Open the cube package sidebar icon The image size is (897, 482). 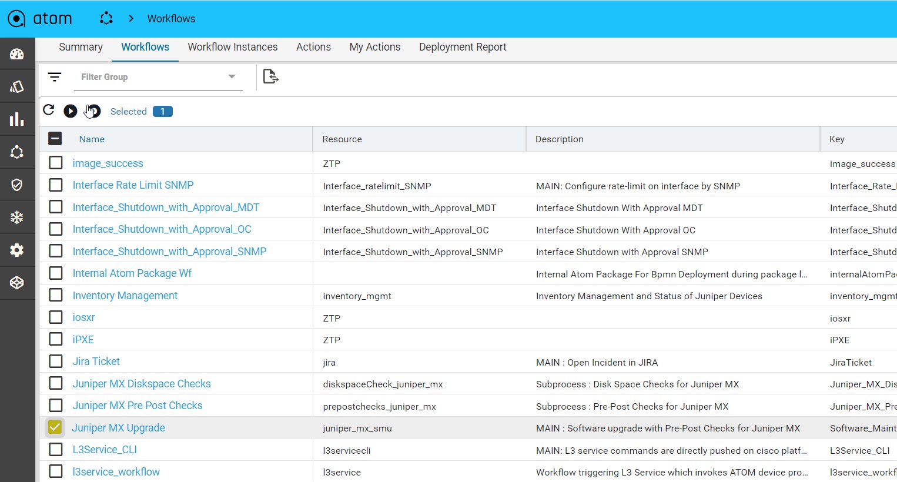pos(17,283)
